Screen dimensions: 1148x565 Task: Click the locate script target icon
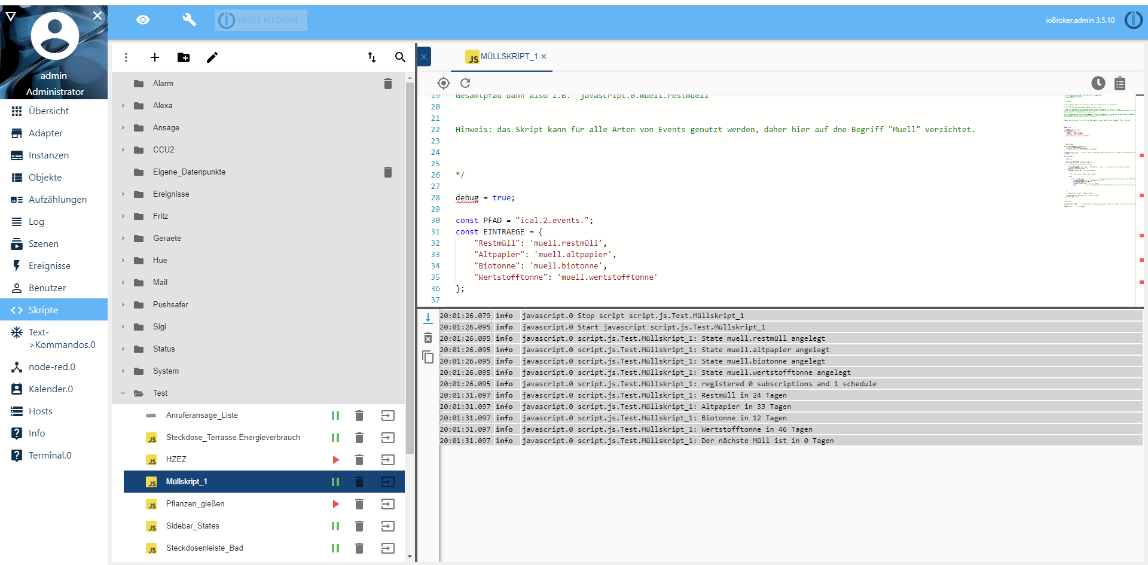click(x=444, y=83)
